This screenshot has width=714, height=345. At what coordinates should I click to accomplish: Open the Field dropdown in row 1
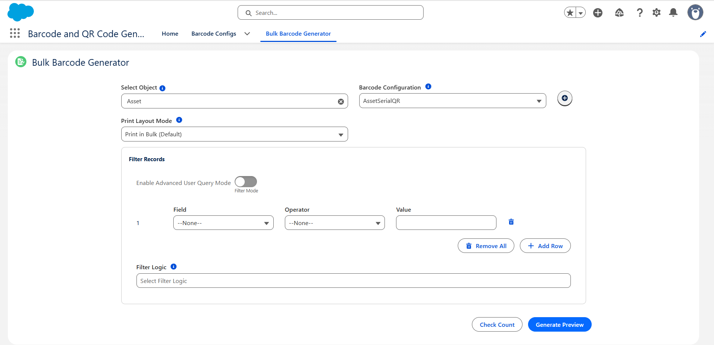click(x=223, y=223)
